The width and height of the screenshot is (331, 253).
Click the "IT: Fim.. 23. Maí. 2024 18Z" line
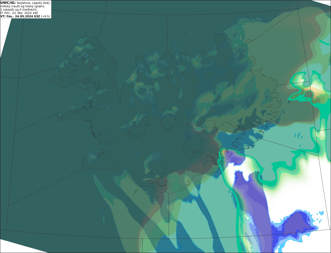click(19, 13)
